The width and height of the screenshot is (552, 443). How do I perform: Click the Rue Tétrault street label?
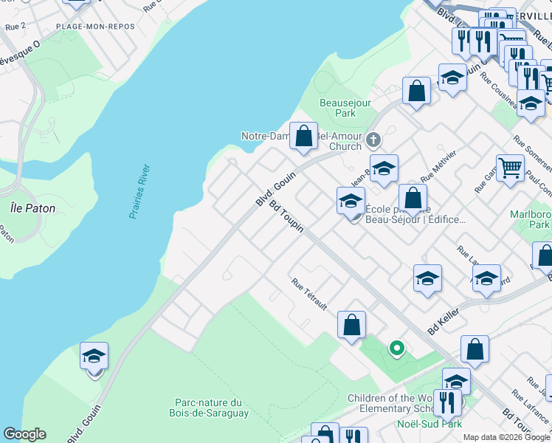[x=309, y=294]
